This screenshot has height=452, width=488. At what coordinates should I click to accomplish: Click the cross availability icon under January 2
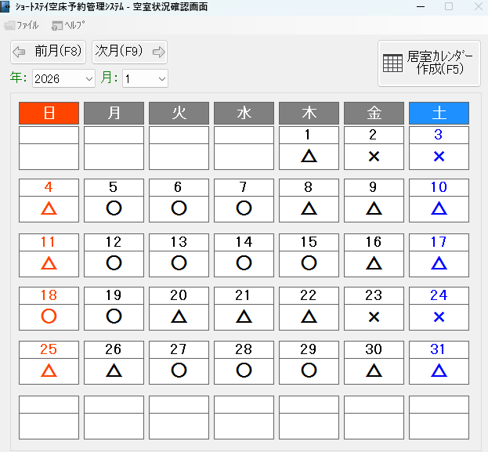374,157
